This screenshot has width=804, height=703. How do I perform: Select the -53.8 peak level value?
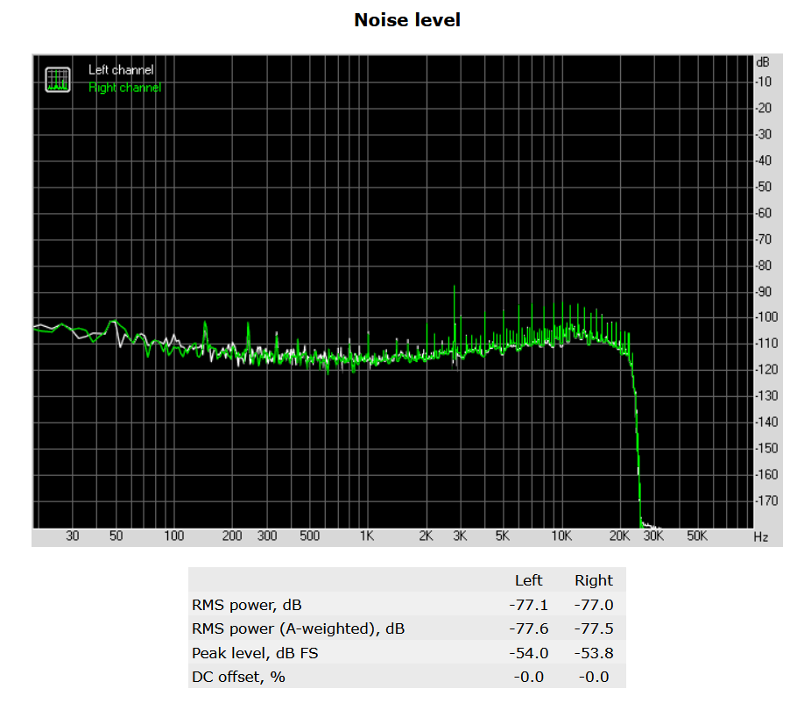594,653
